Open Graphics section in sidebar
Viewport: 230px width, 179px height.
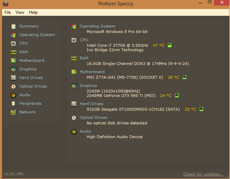(x=28, y=69)
